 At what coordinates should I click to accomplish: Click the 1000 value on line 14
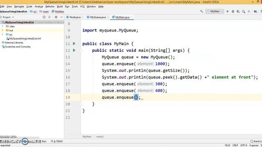[x=160, y=64]
